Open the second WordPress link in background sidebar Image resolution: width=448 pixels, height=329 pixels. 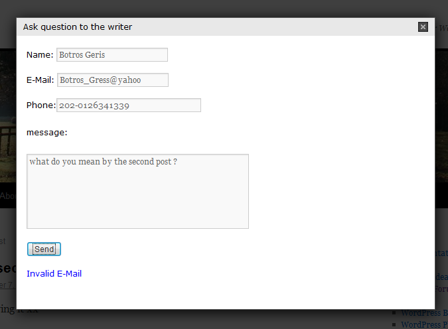[x=424, y=325]
